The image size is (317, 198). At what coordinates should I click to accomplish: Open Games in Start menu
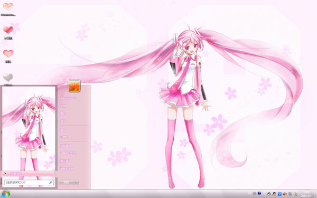click(63, 130)
